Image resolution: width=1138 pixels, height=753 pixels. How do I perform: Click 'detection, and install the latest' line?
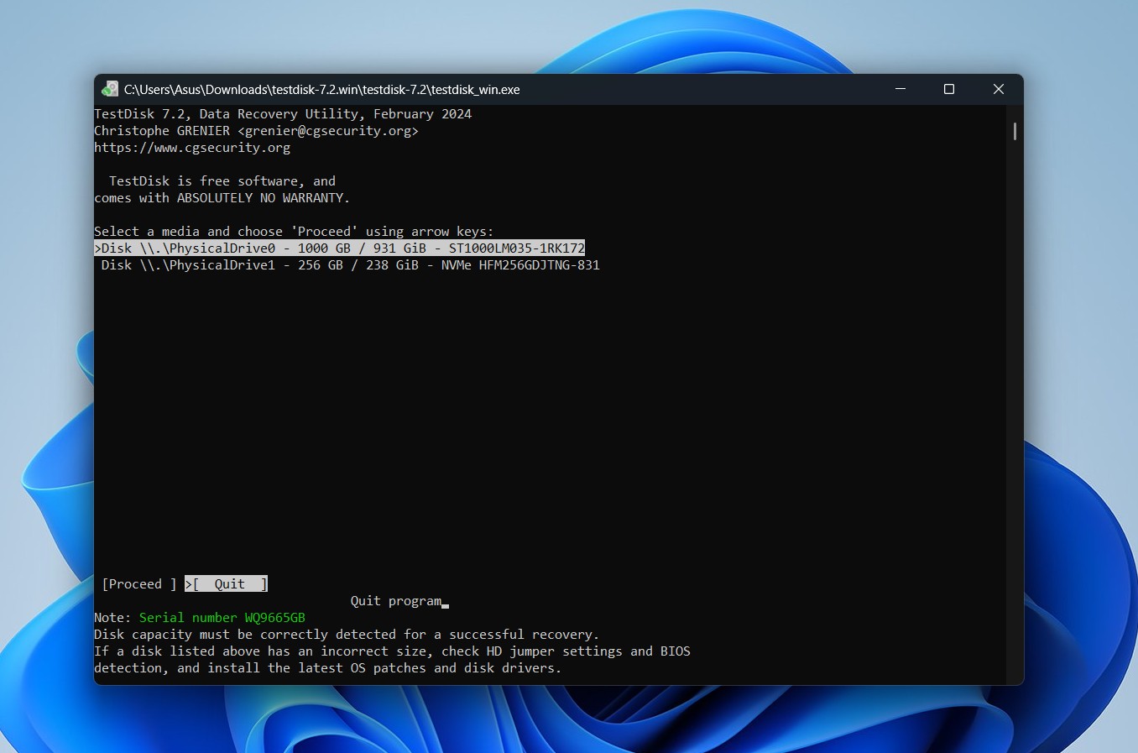[x=327, y=668]
